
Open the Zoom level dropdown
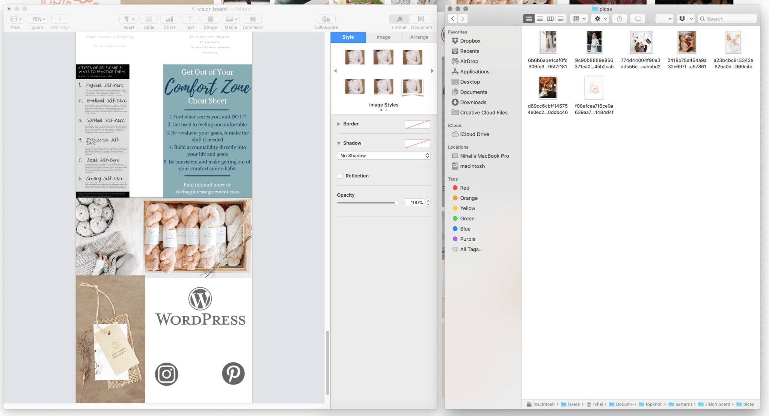(37, 19)
